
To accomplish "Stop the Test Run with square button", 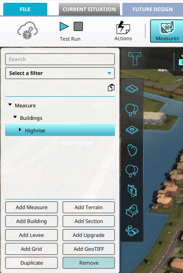I will coord(78,26).
